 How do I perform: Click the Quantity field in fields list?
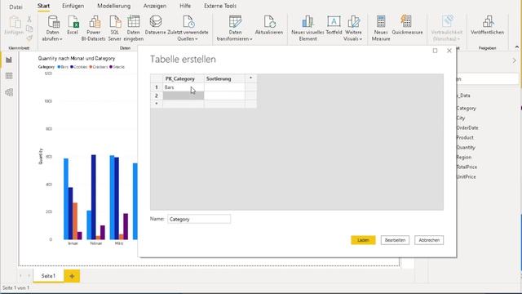tap(466, 147)
